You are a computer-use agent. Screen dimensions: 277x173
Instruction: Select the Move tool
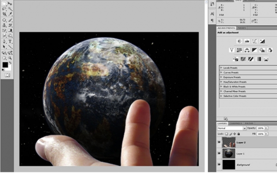coord(10,4)
